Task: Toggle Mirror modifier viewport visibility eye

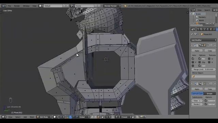Action: [202, 45]
